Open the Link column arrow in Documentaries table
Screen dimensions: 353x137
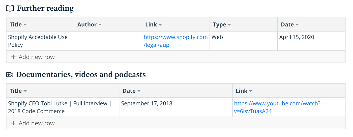(x=251, y=91)
